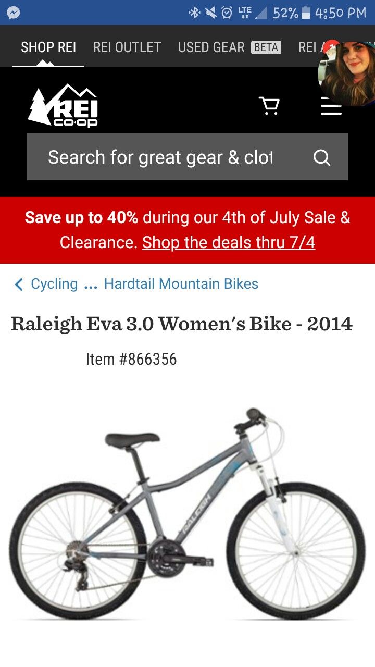
Task: Go back using the breadcrumb chevron arrow
Action: tap(19, 284)
